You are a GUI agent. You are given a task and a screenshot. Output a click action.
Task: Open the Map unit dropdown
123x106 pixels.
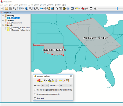point(45,86)
